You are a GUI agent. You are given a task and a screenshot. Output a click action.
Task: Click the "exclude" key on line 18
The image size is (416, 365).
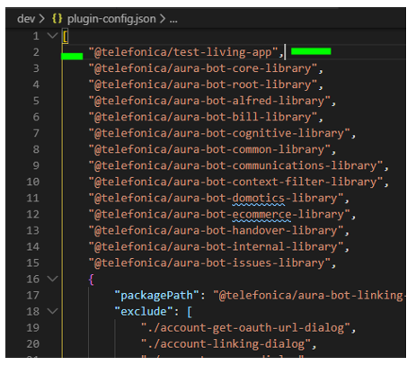pos(144,311)
